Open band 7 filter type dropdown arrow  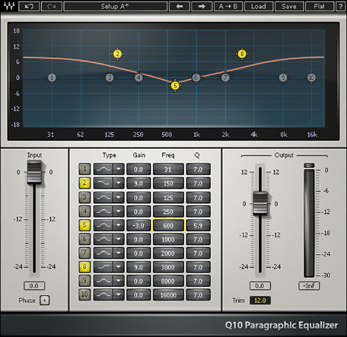[118, 253]
